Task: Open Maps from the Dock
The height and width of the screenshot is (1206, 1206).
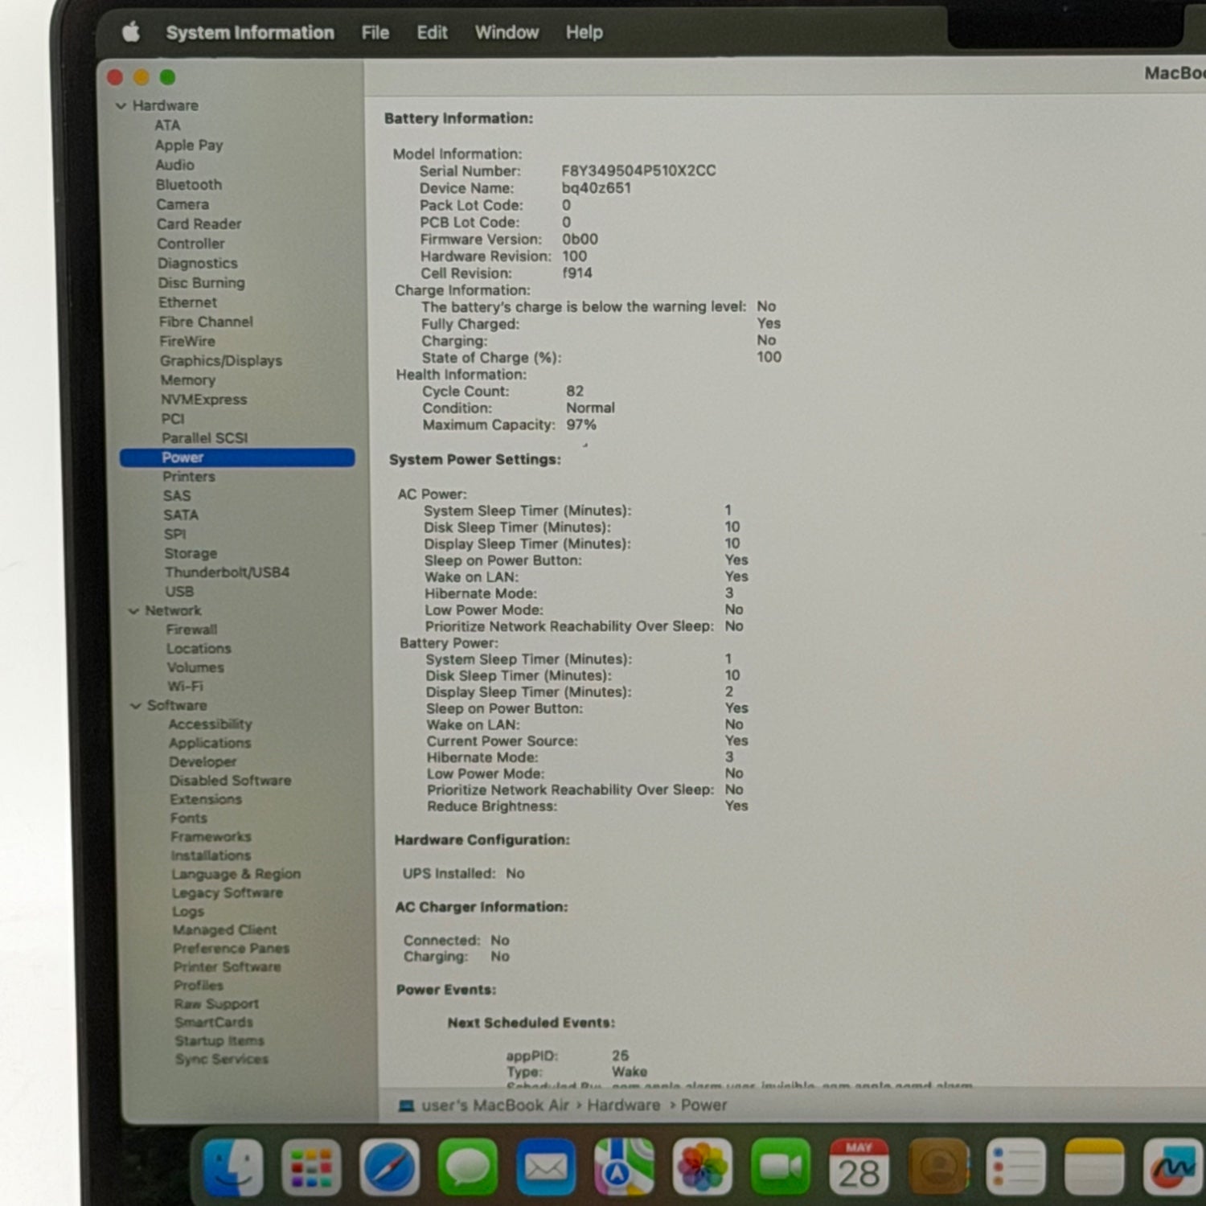Action: coord(624,1167)
